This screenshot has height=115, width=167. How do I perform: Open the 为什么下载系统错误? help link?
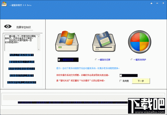(22, 55)
